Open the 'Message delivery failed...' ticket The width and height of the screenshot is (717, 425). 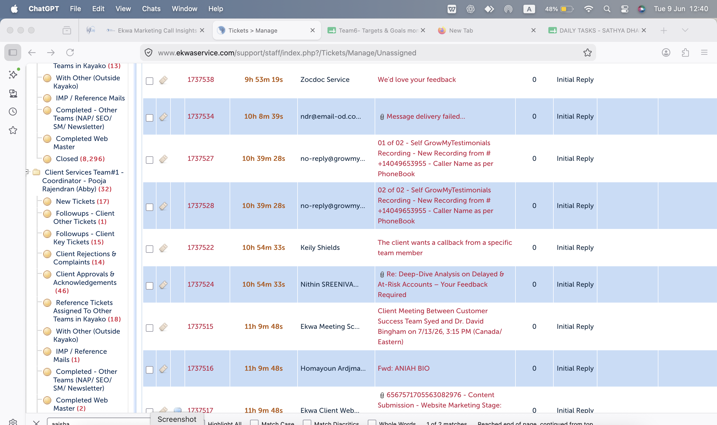[426, 116]
